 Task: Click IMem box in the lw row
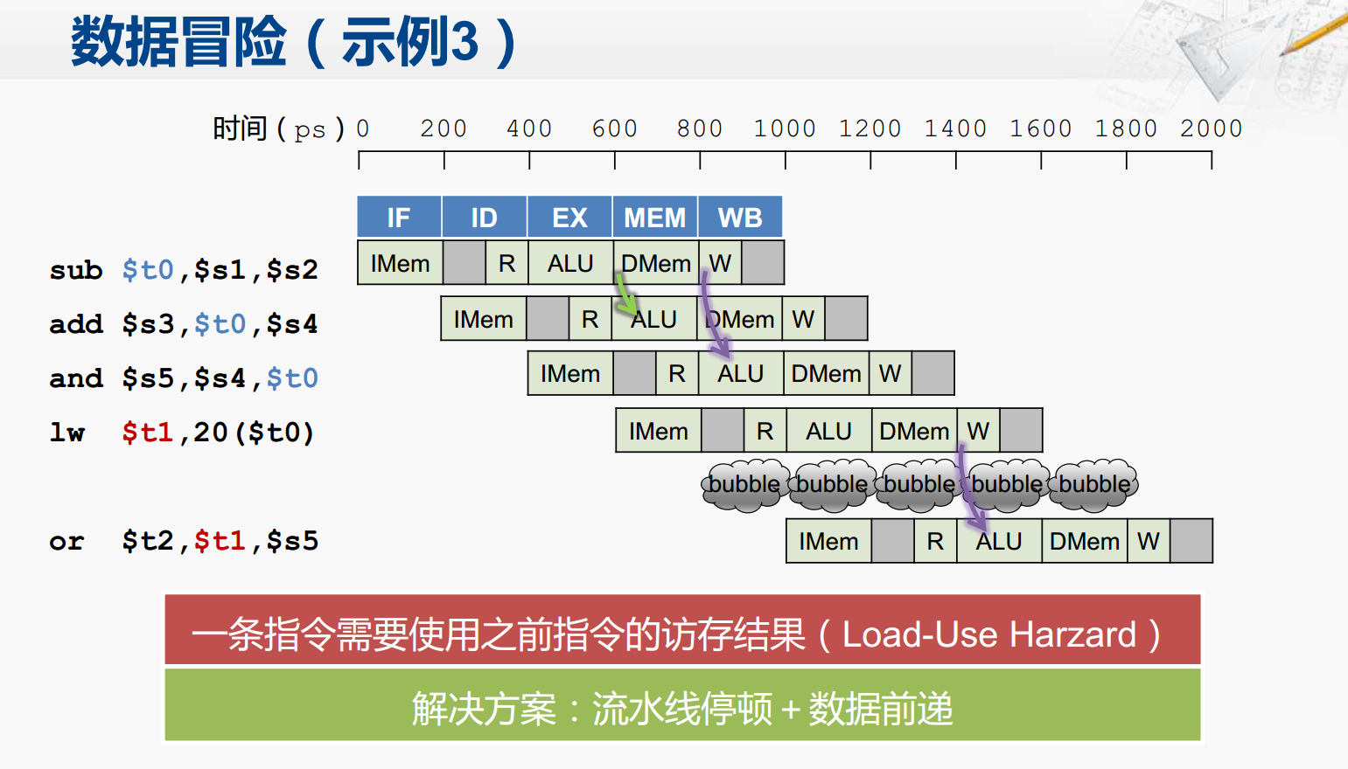click(659, 431)
